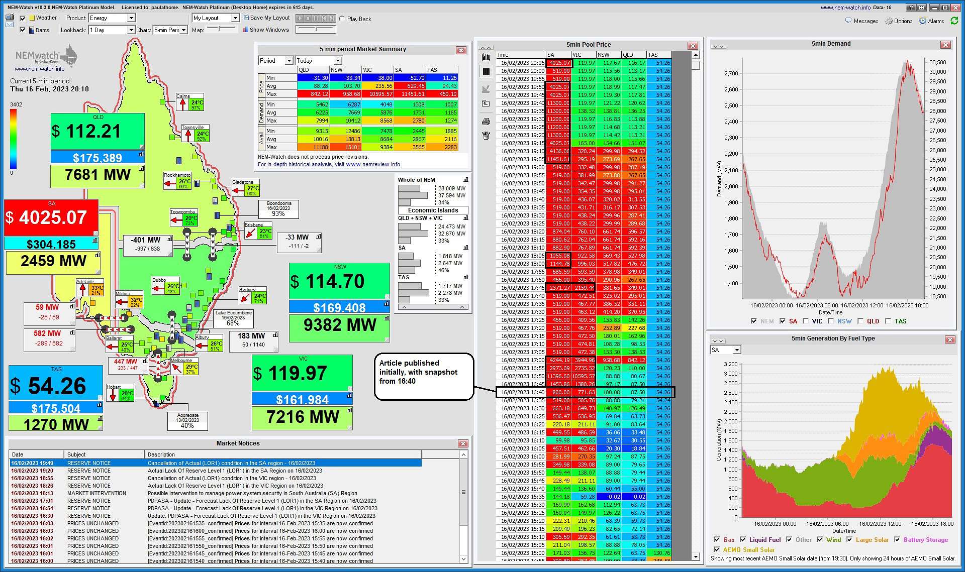Open the Product Energy dropdown
The height and width of the screenshot is (572, 965).
tap(112, 18)
